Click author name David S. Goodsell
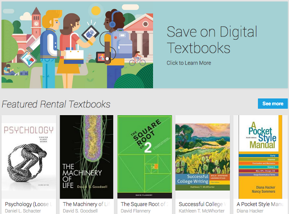Screen dimensions: 289x214 [80, 211]
